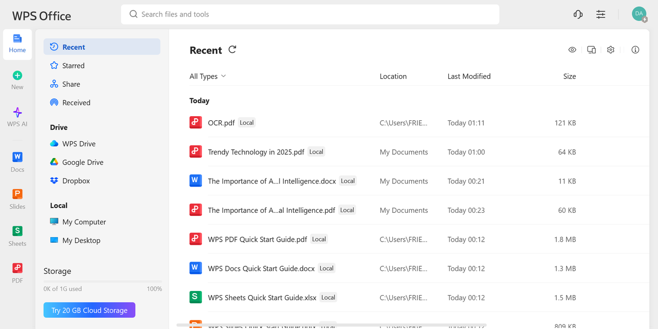This screenshot has width=658, height=329.
Task: Open the Home tab in sidebar
Action: click(17, 44)
